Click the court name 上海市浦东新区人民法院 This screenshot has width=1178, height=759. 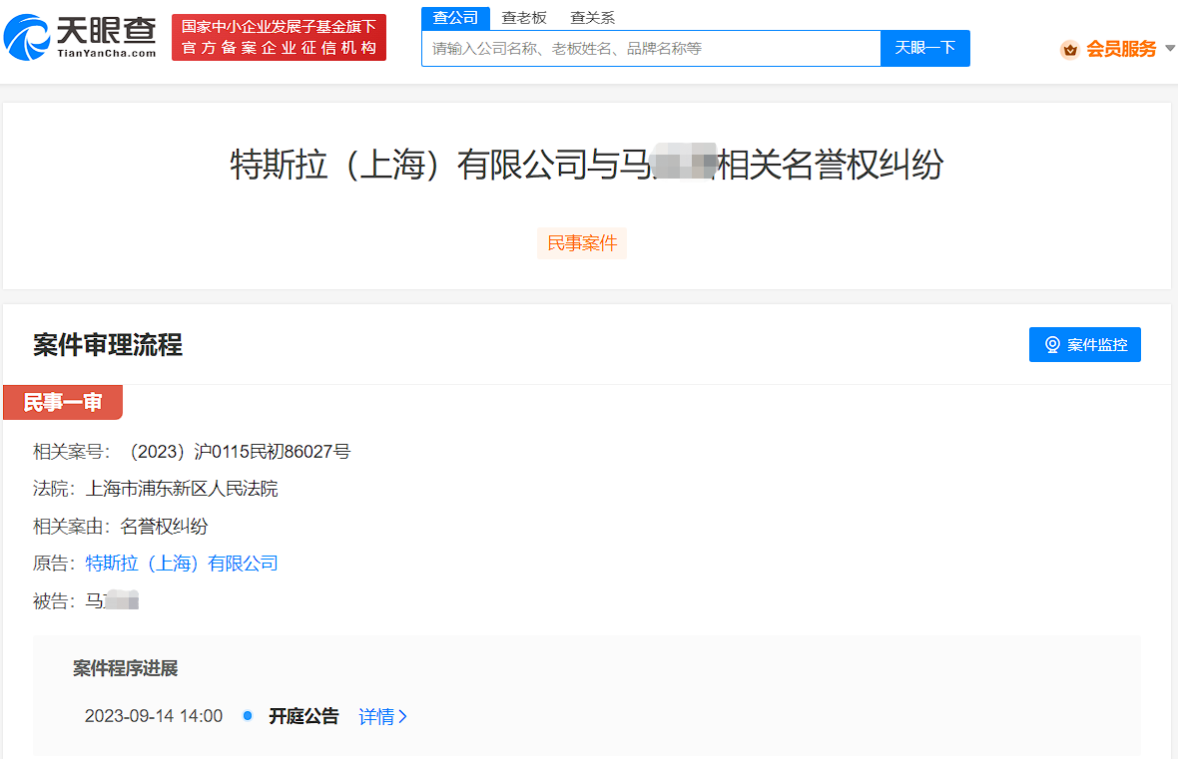[x=182, y=489]
